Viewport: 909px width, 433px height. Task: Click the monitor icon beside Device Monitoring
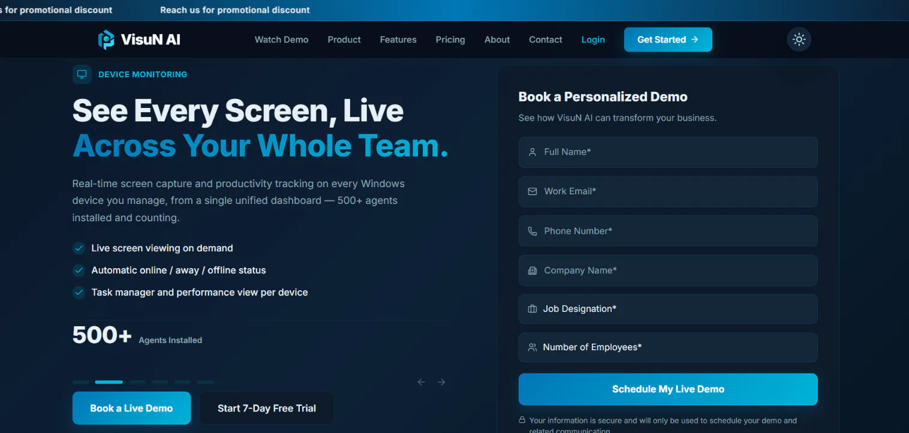[82, 74]
